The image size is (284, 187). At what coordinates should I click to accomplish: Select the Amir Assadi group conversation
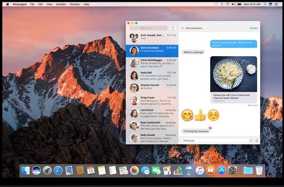pyautogui.click(x=152, y=38)
